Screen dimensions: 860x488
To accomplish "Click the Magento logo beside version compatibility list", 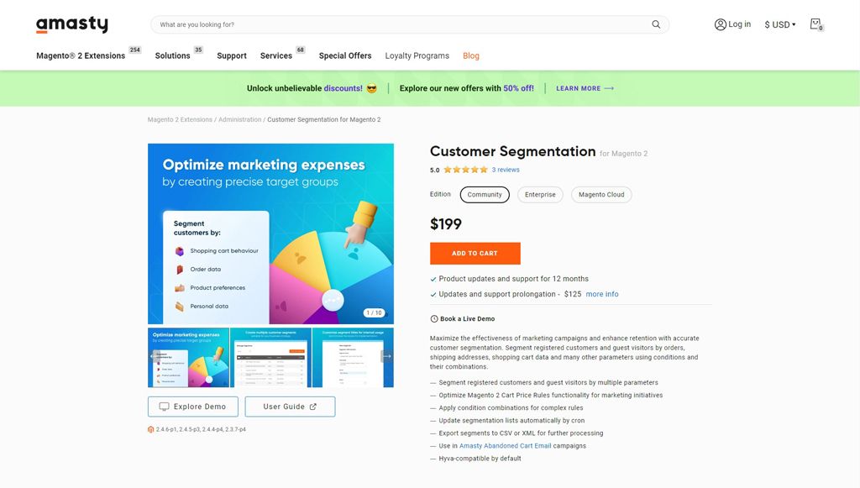I will coord(151,428).
